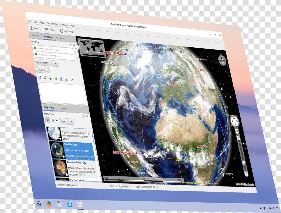This screenshot has width=281, height=213.
Task: Click the AFRICA label on the globe
Action: click(x=202, y=147)
